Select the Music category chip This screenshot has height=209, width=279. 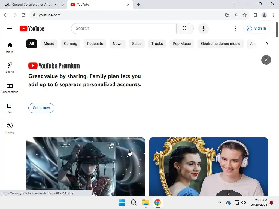[x=49, y=44]
